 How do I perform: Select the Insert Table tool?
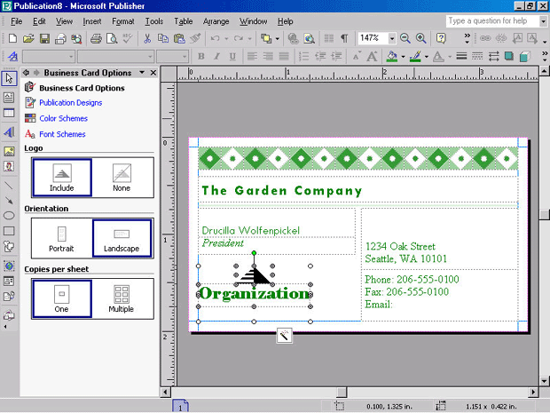coord(9,113)
